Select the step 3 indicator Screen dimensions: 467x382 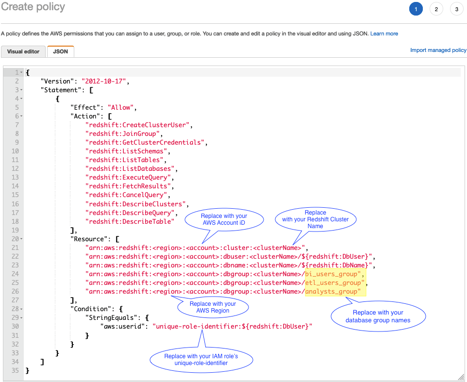pyautogui.click(x=457, y=9)
